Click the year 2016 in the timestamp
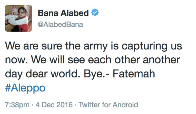Image resolution: width=196 pixels, height=114 pixels. click(x=64, y=105)
